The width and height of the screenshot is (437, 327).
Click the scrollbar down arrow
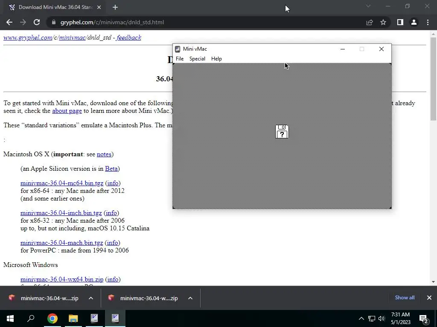[x=433, y=282]
